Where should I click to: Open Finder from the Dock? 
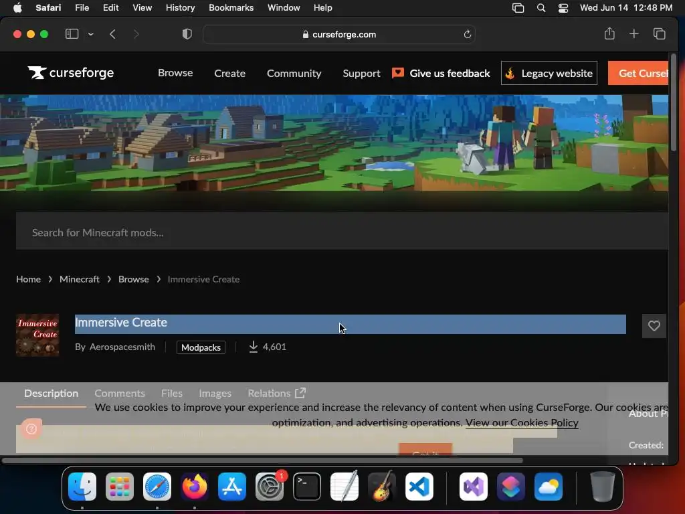tap(82, 487)
